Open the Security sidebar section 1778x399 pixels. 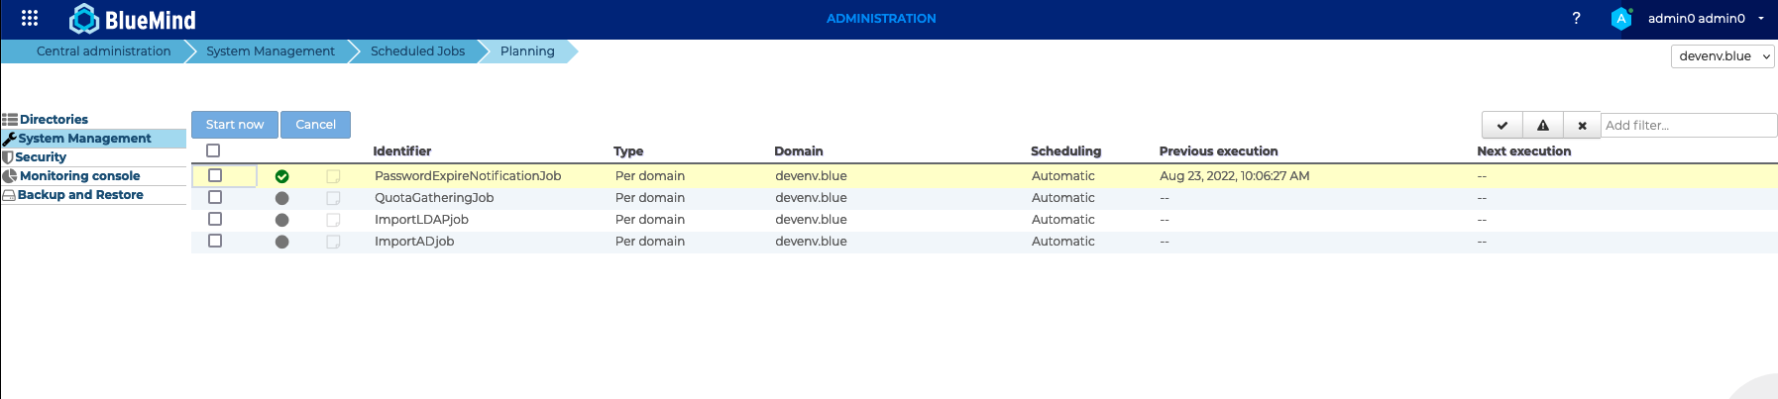coord(41,157)
